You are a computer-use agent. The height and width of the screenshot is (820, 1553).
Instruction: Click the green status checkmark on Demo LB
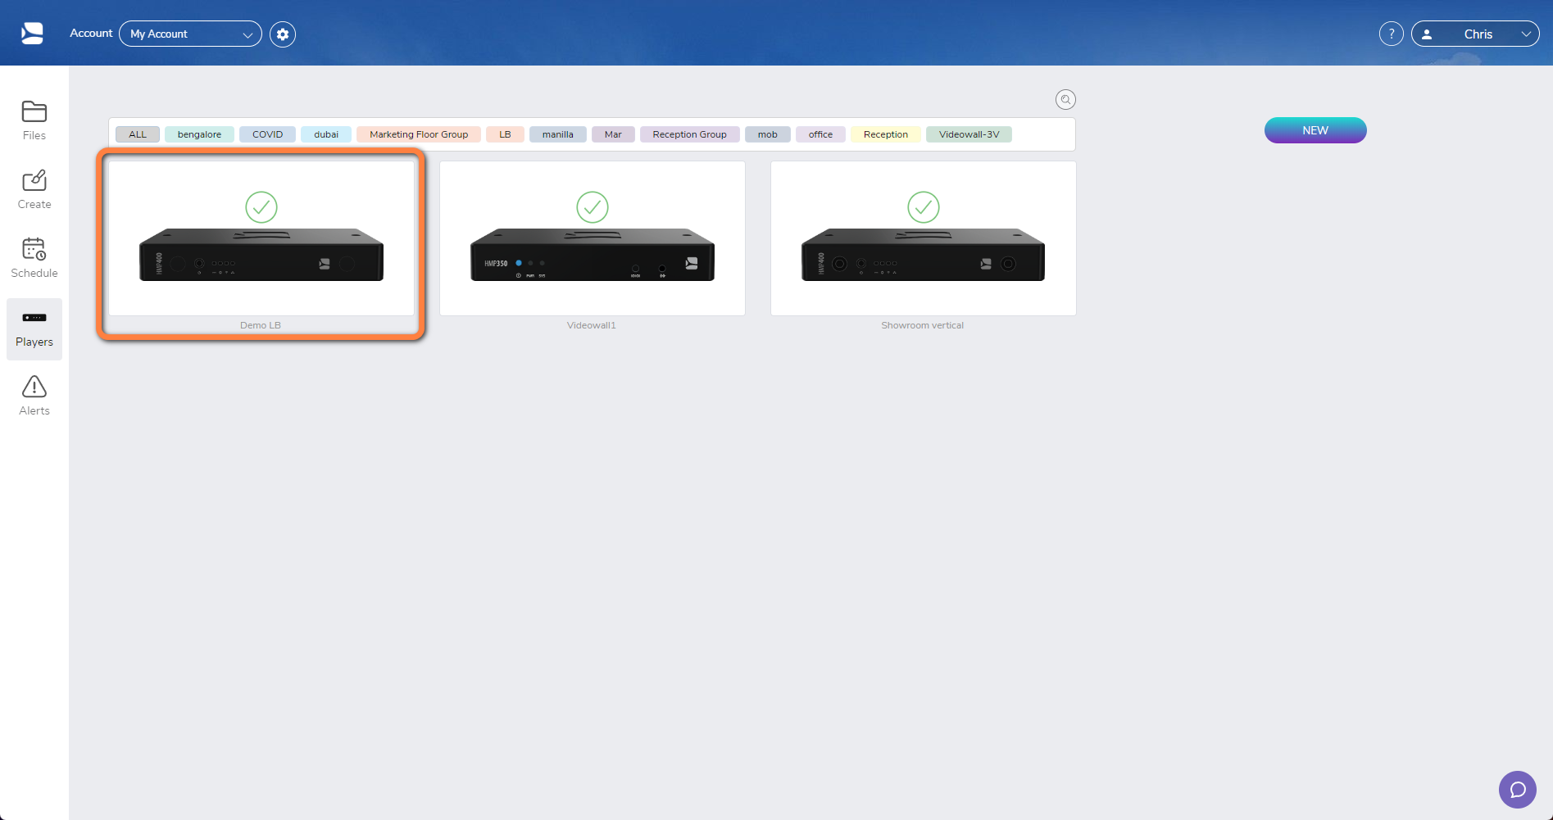point(261,207)
